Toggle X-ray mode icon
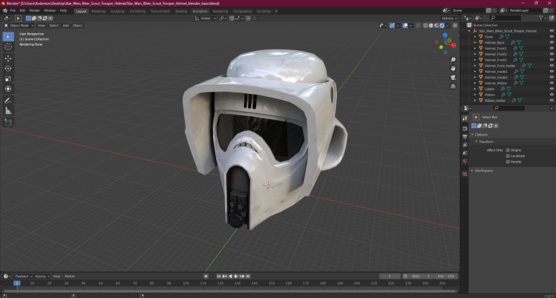This screenshot has width=556, height=298. click(x=418, y=26)
